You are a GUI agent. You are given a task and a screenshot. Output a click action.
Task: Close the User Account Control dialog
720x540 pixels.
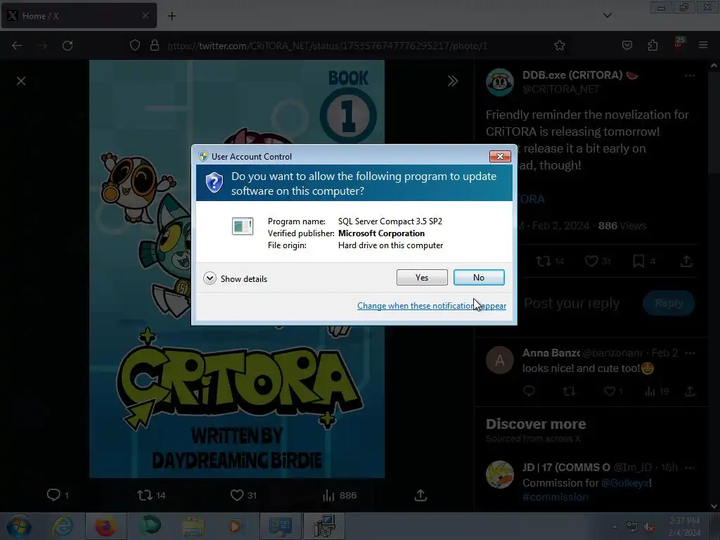[x=500, y=157]
